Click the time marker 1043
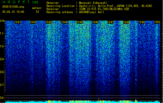 click(x=48, y=22)
